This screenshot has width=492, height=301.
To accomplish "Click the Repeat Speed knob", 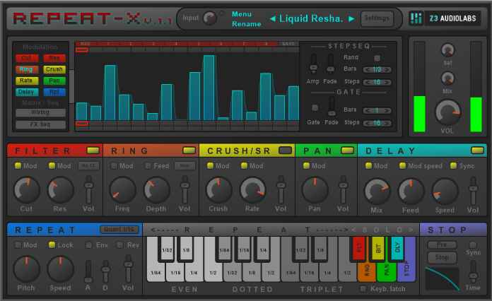I will click(61, 268).
